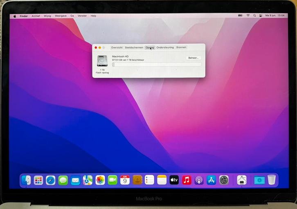The height and width of the screenshot is (209, 297).
Task: Open the Trash in the Dock
Action: 272,179
